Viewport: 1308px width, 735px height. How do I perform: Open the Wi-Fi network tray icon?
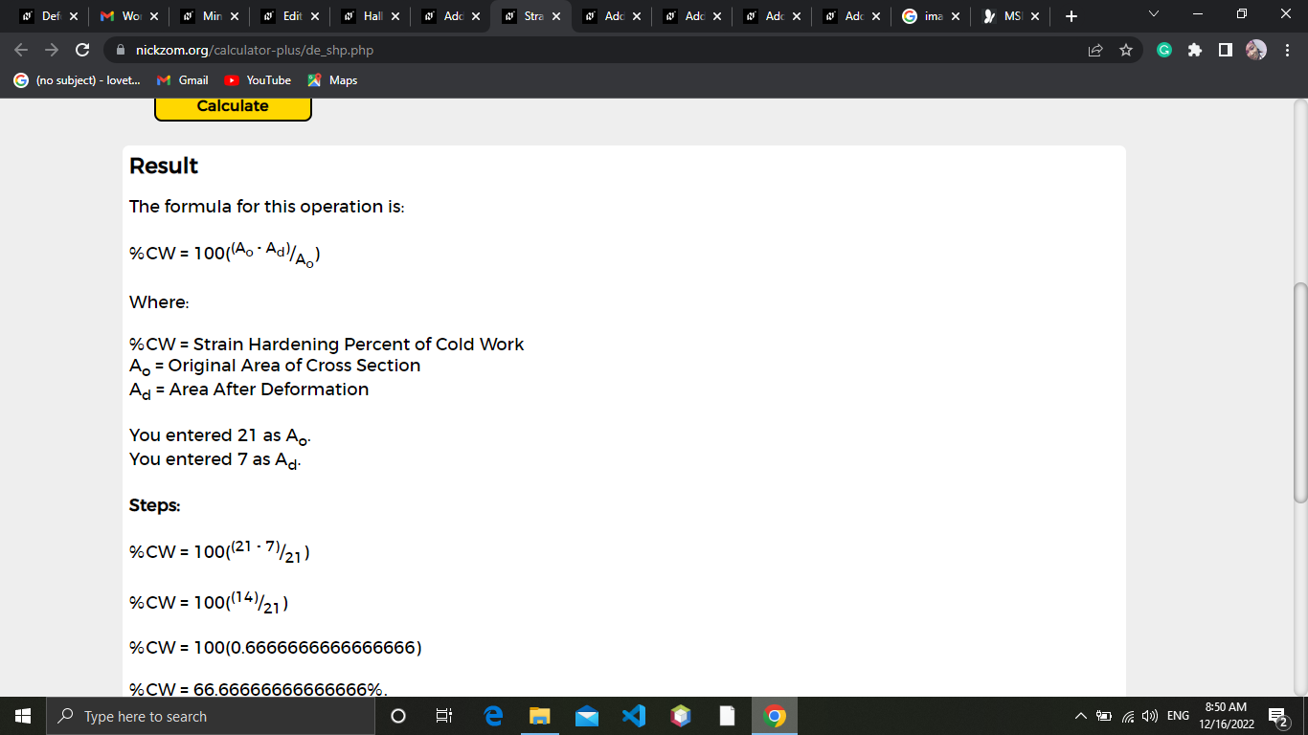pyautogui.click(x=1127, y=716)
